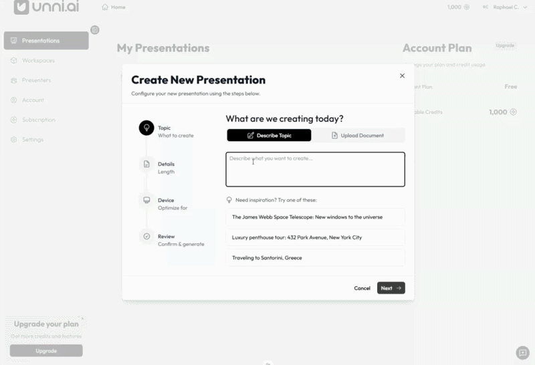Choose the Traveling to Santorini suggestion
This screenshot has height=365, width=535.
coord(315,258)
